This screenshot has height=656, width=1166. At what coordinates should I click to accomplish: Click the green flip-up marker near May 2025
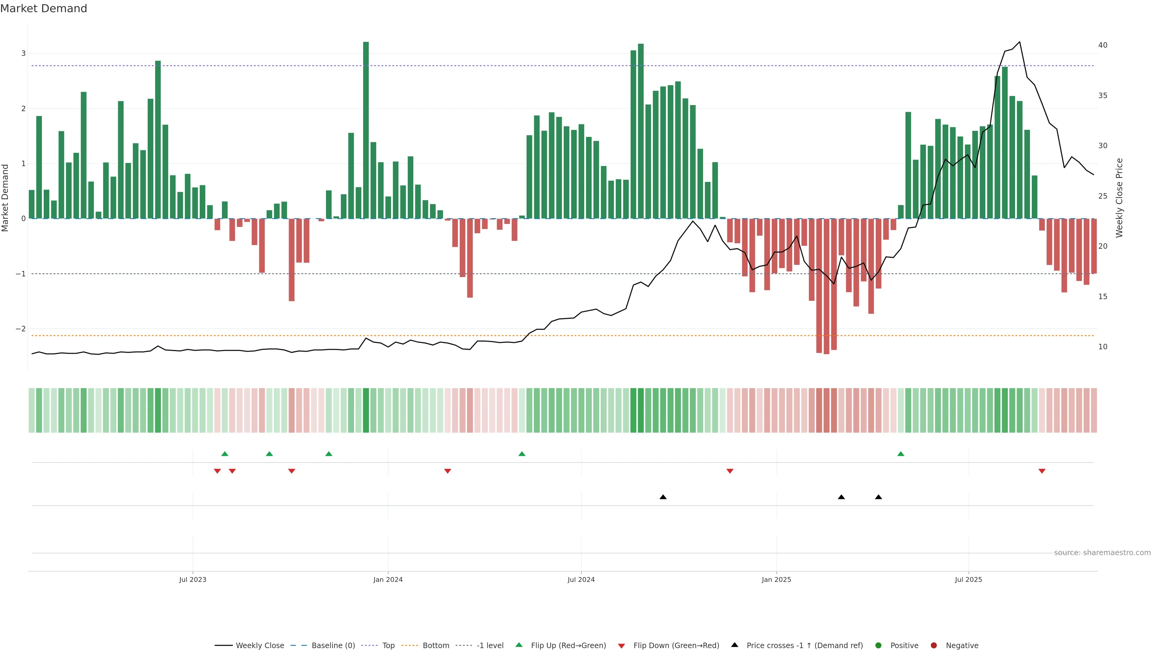(901, 454)
